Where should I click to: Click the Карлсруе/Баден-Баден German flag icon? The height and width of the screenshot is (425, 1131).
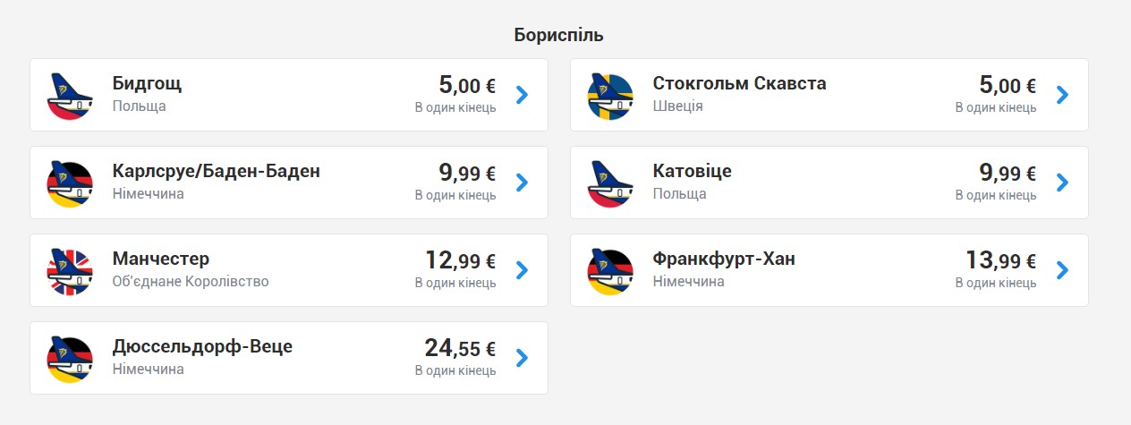click(70, 183)
